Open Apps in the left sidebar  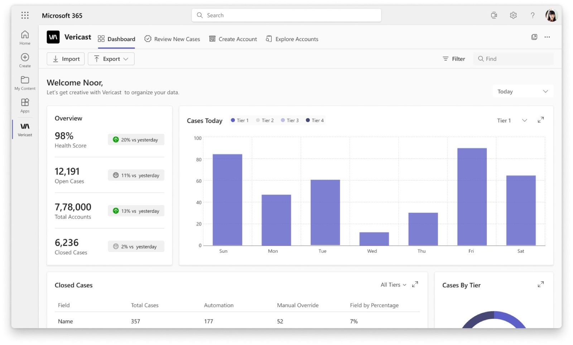(x=25, y=106)
